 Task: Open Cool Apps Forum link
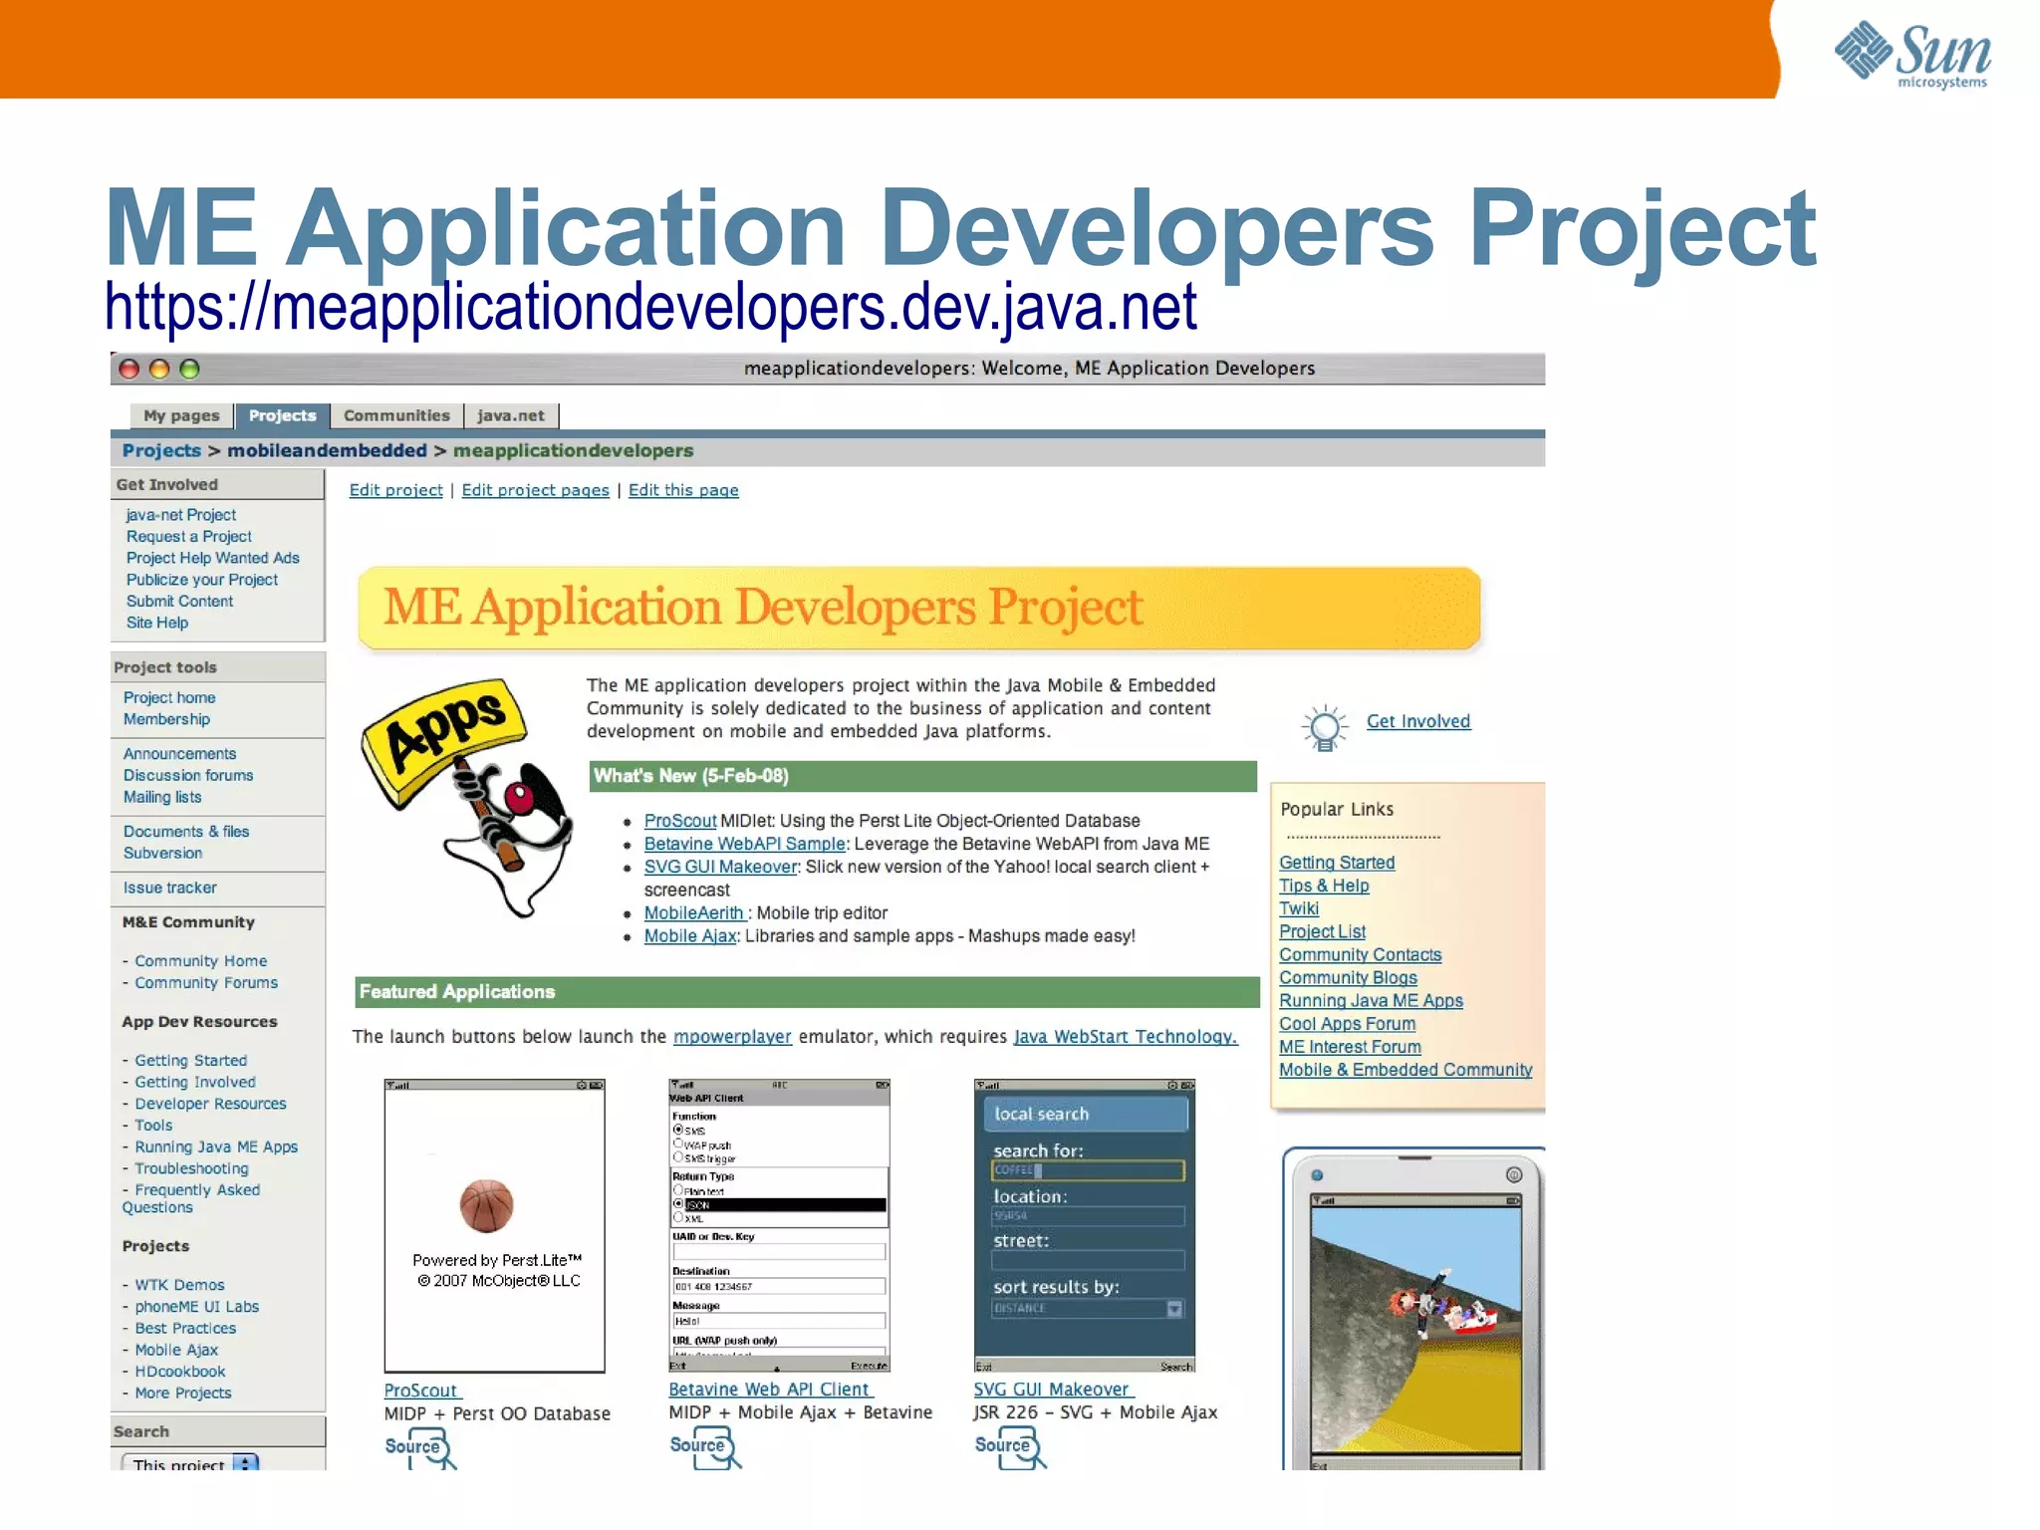coord(1347,1024)
